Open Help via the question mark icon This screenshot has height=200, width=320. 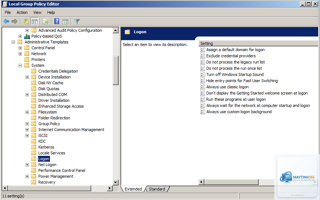click(57, 21)
